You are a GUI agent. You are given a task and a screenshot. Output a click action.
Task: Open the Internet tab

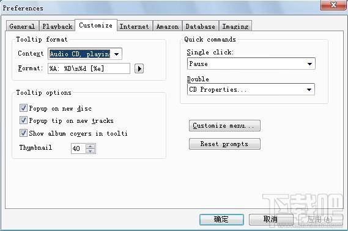tap(135, 26)
